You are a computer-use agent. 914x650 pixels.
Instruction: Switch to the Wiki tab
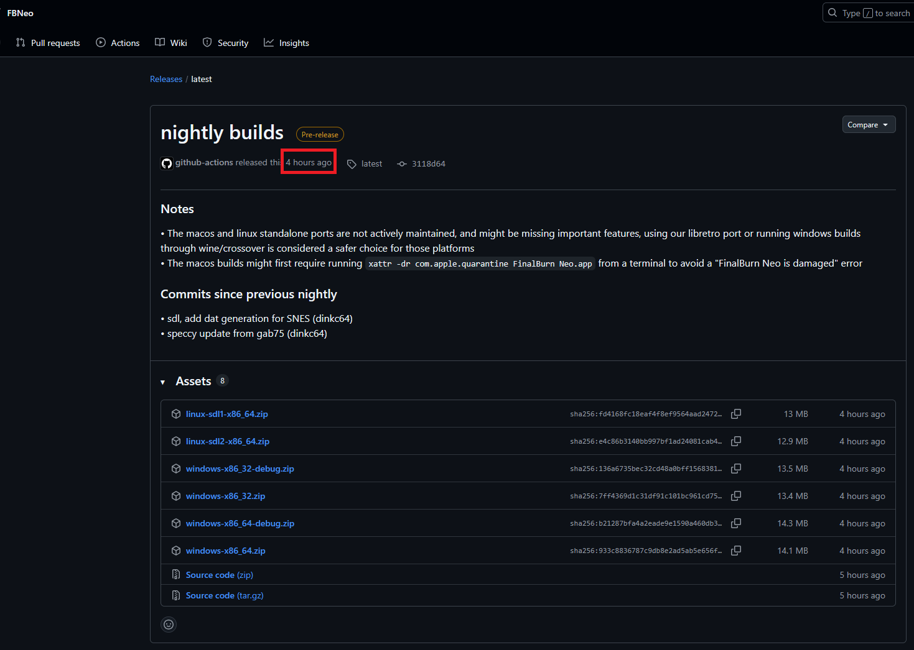click(x=171, y=43)
